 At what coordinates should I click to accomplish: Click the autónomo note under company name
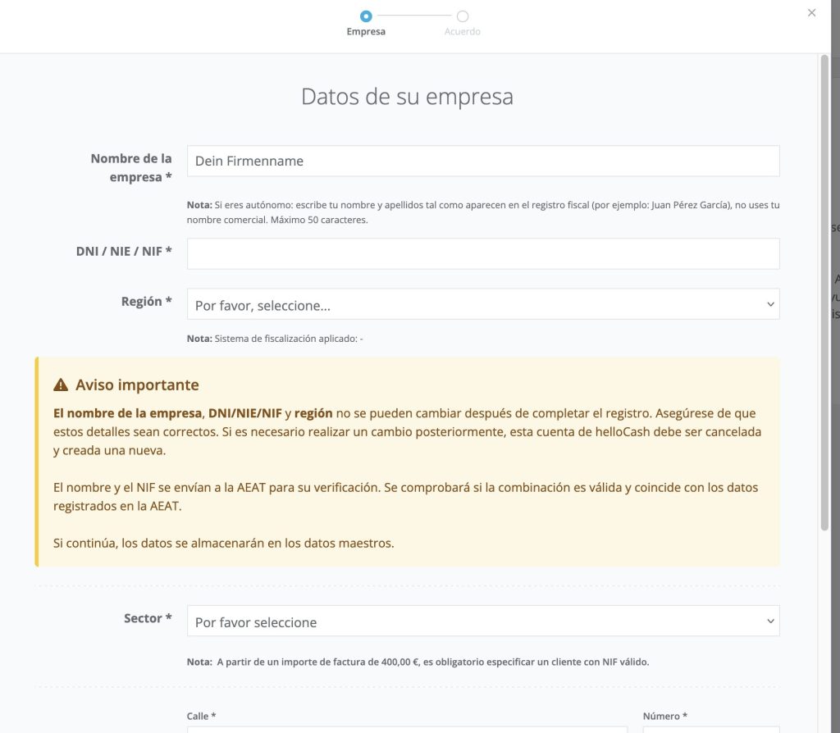pos(483,212)
